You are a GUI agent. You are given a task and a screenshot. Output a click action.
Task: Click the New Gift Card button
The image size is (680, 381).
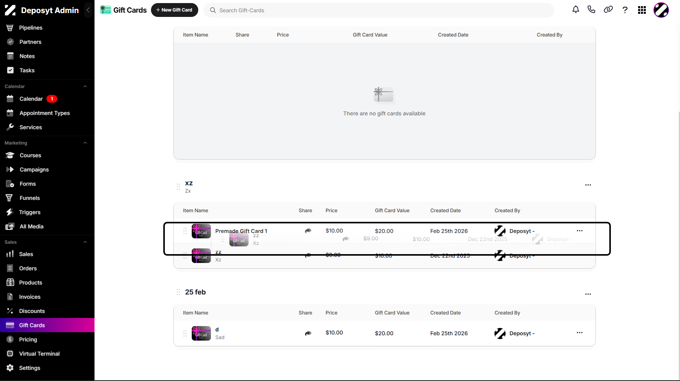174,10
